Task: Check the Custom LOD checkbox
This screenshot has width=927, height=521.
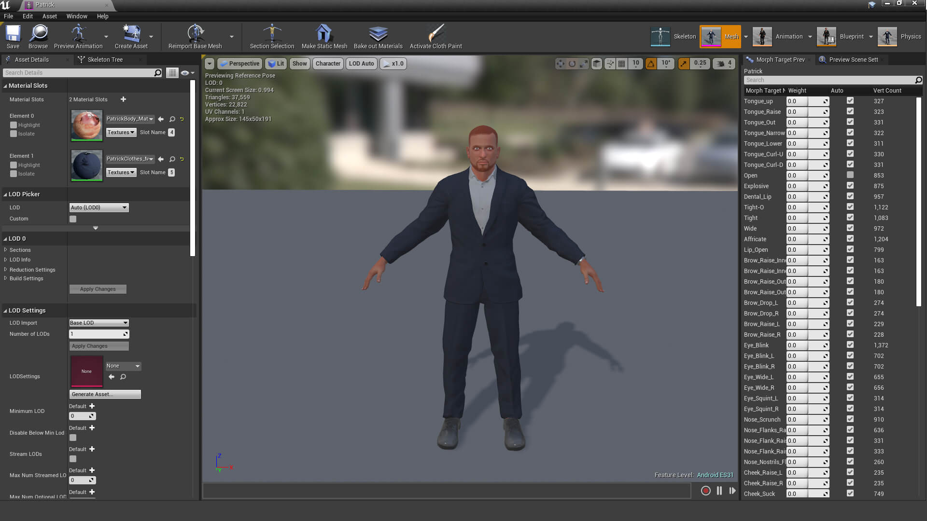Action: [73, 219]
